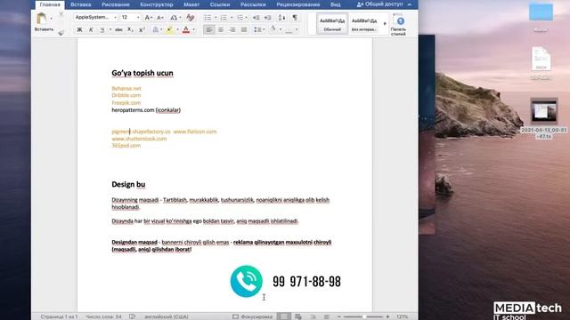Screen dimensions: 570x320
Task: Apply the red font color
Action: (x=186, y=29)
